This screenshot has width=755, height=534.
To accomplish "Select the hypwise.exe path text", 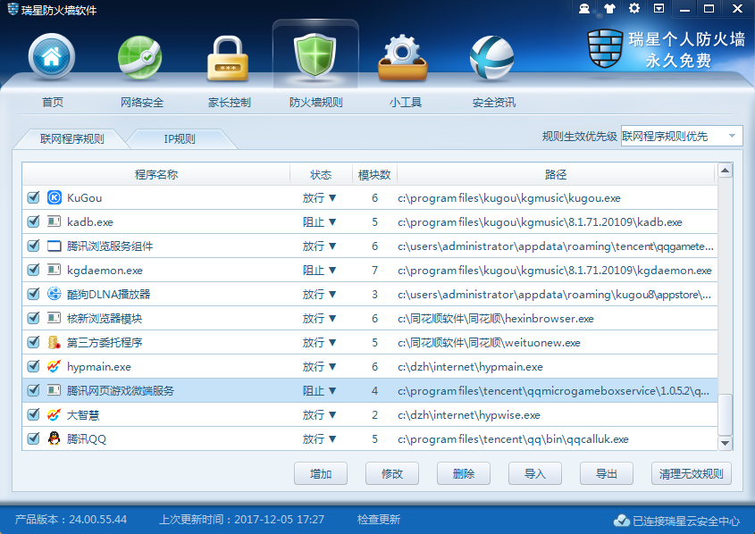I will pyautogui.click(x=469, y=414).
